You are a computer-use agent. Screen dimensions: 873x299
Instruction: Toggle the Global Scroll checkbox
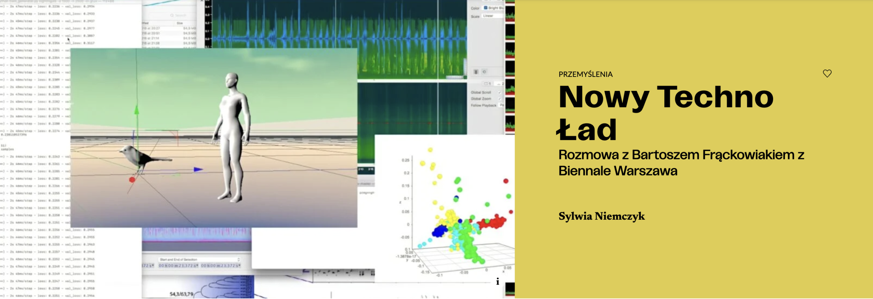[x=499, y=93]
